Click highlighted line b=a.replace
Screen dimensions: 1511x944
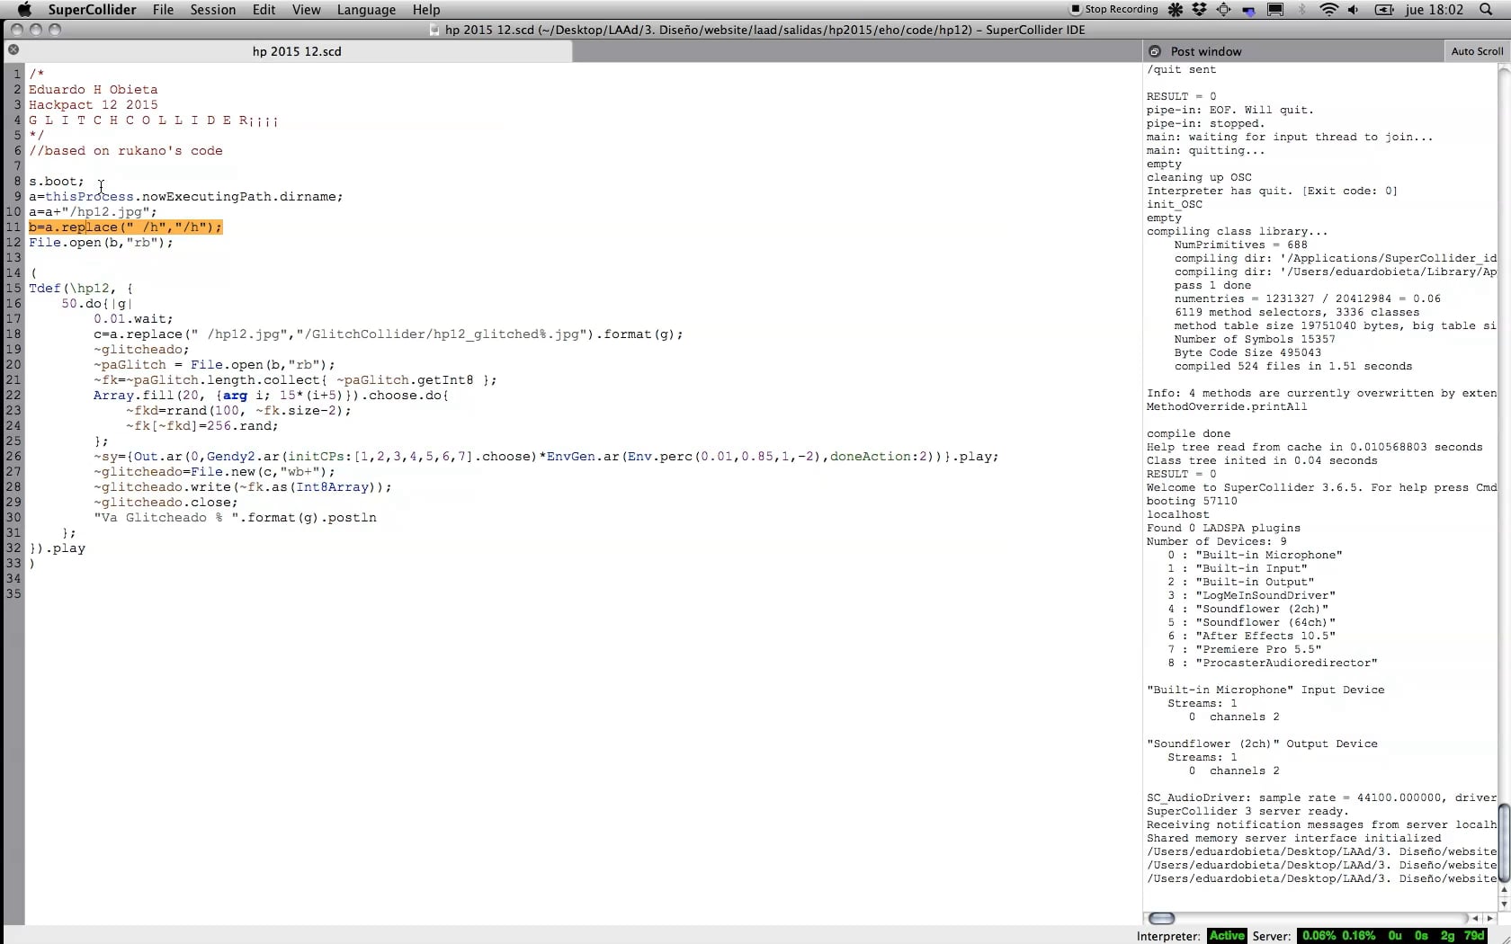click(x=125, y=227)
